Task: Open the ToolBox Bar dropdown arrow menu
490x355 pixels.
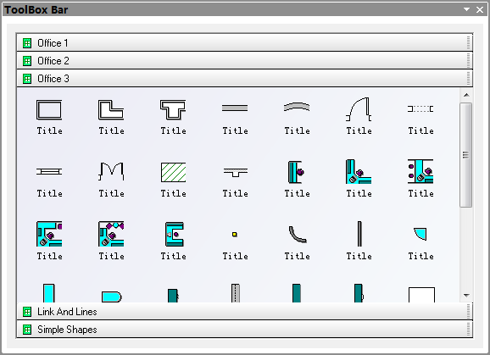Action: [466, 9]
